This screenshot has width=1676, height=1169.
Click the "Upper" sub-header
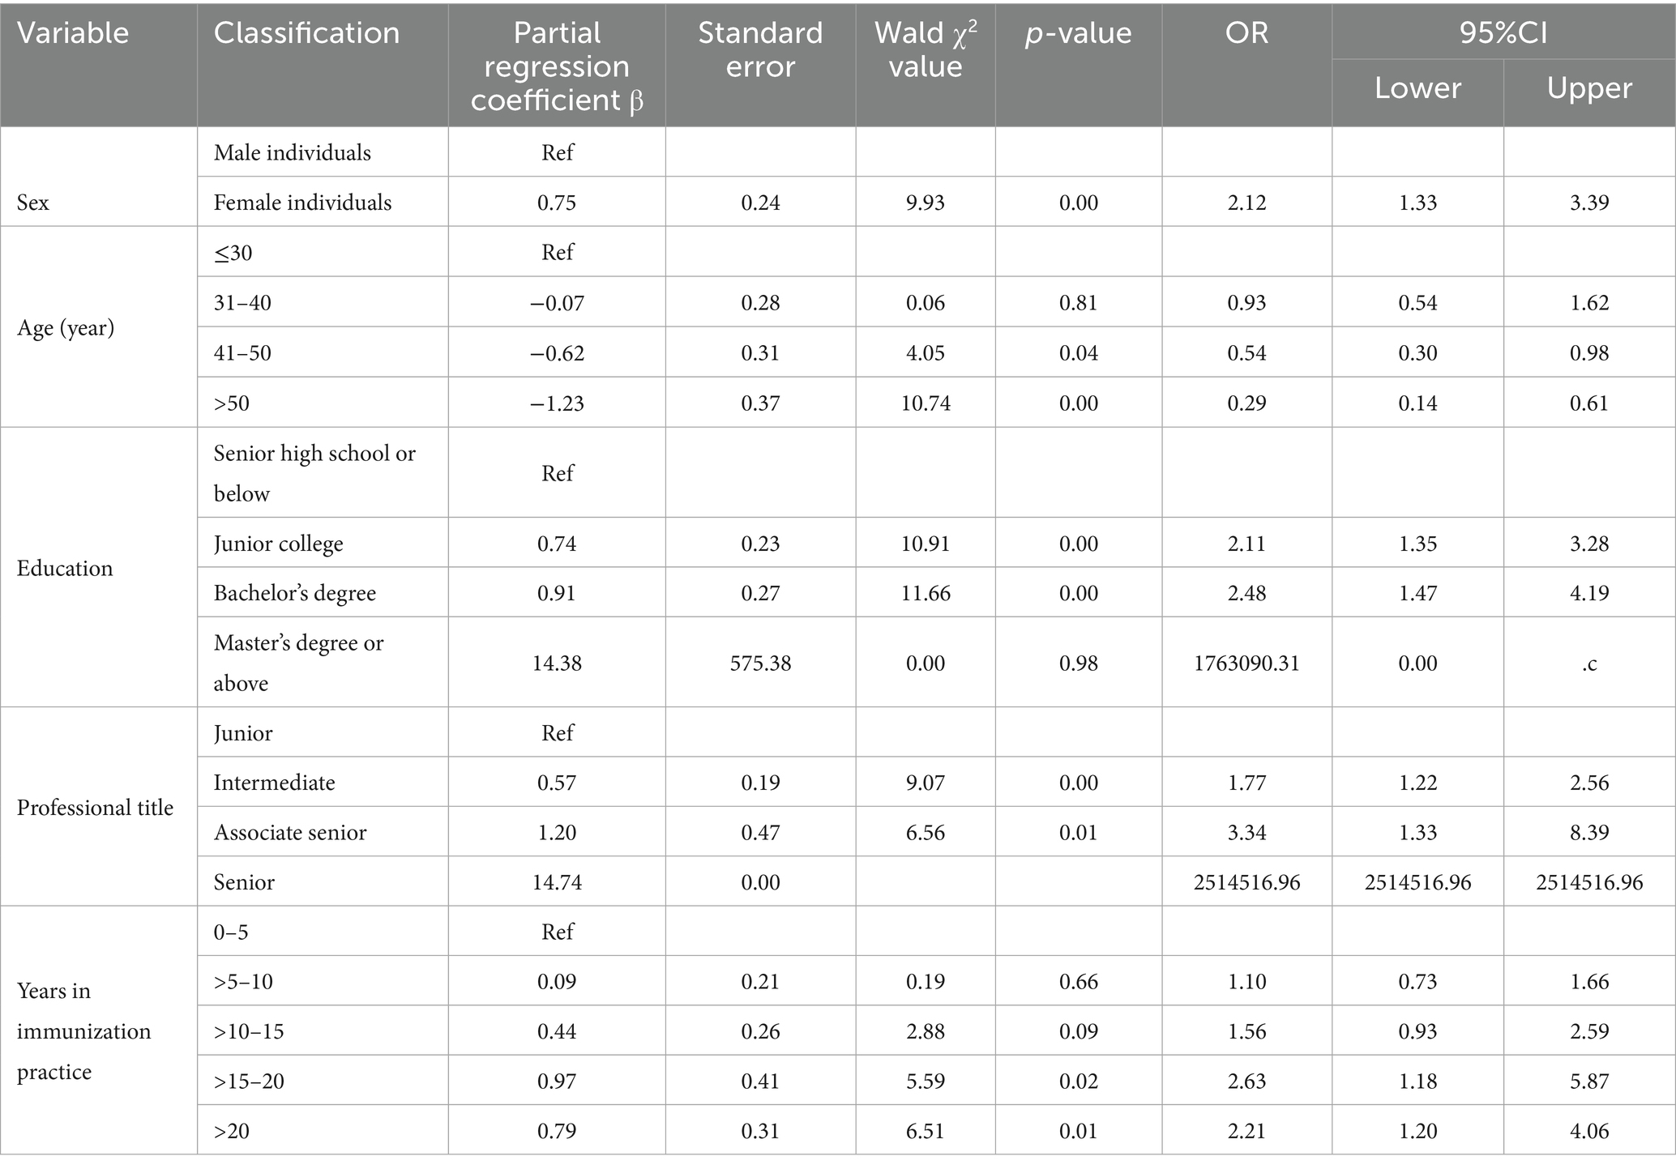click(1589, 88)
